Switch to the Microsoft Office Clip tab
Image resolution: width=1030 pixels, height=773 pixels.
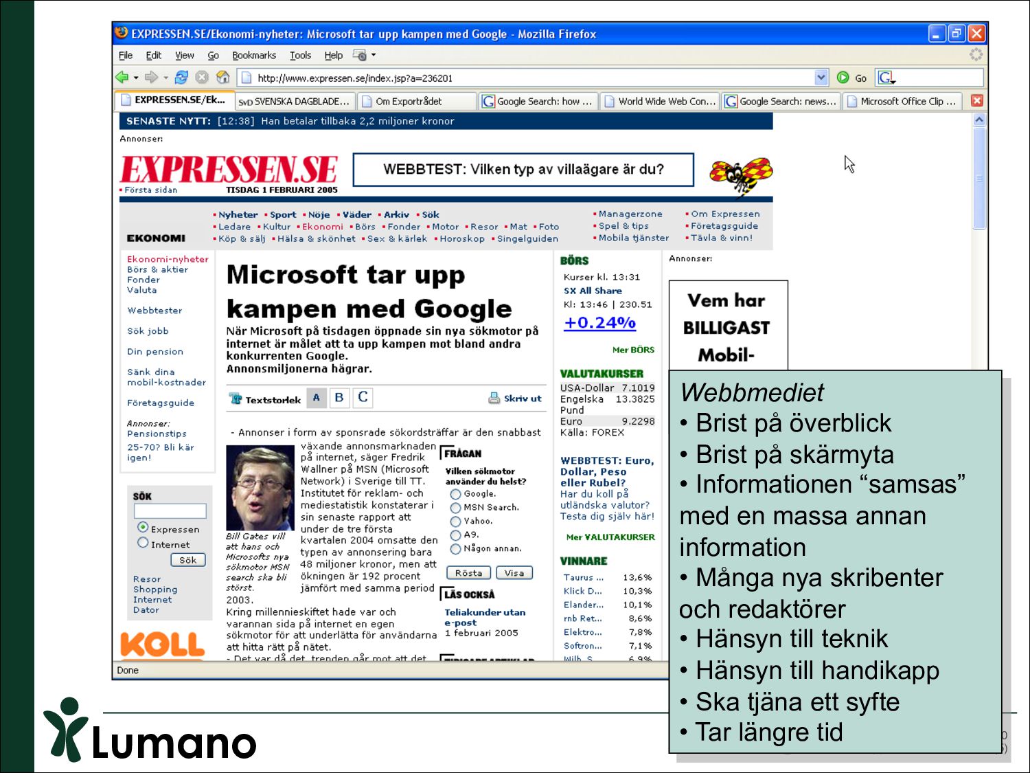coord(902,101)
